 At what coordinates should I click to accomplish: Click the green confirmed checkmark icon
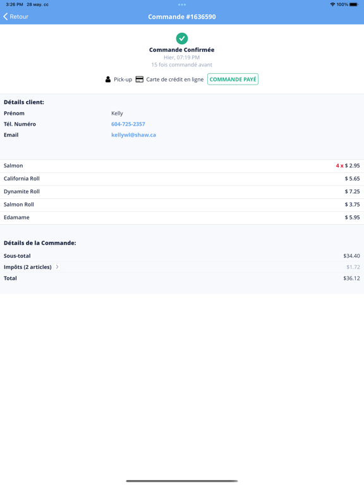(182, 39)
